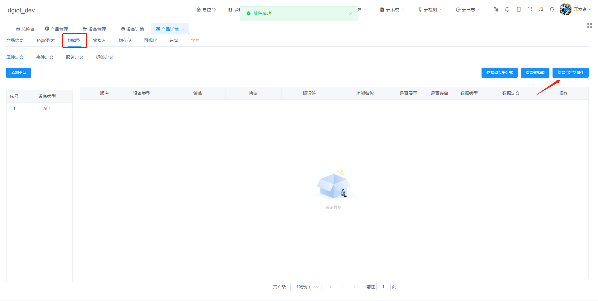Click the 顺序 column header
Image resolution: width=598 pixels, height=301 pixels.
coord(104,93)
